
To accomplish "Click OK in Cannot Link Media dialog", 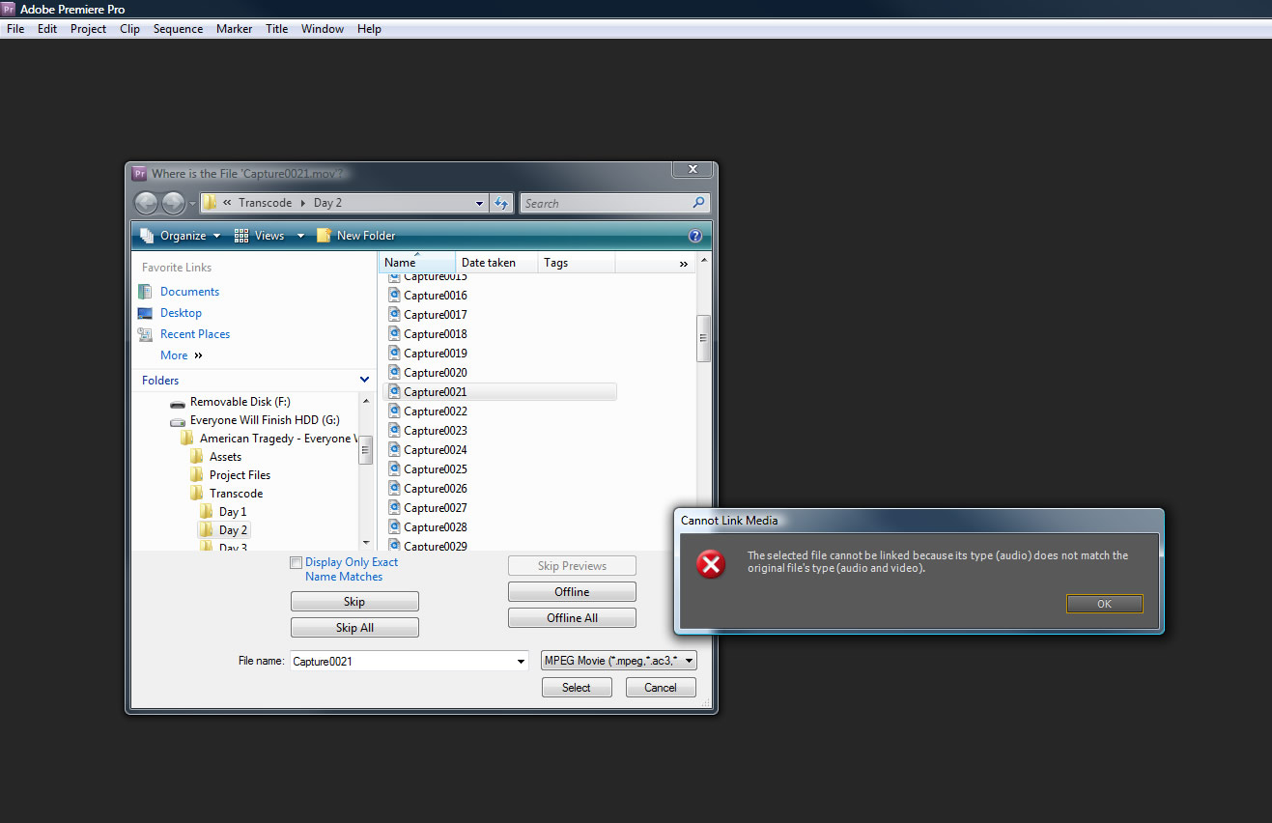I will (1104, 604).
